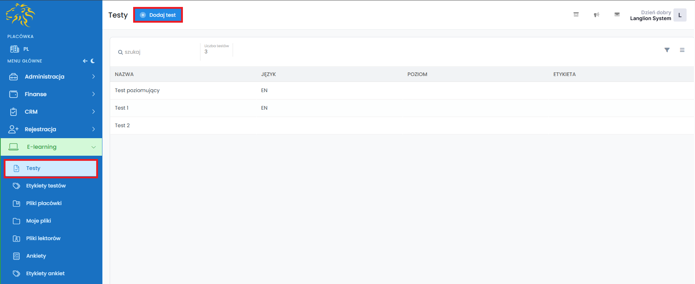Expand the CRM menu section
This screenshot has width=695, height=284.
[x=51, y=112]
